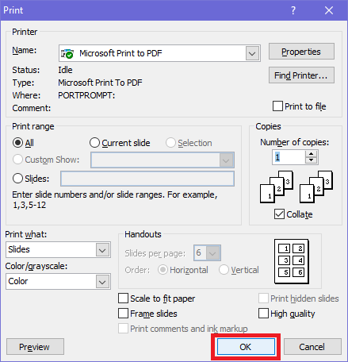The image size is (348, 362).
Task: Select Current slide radio button
Action: [x=94, y=143]
